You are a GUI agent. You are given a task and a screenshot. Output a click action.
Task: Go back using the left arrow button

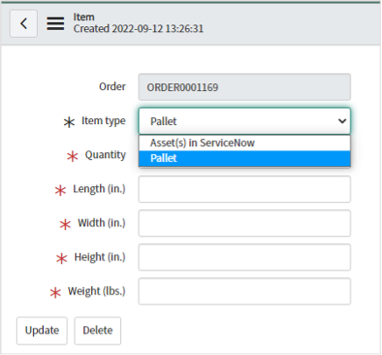coord(24,24)
